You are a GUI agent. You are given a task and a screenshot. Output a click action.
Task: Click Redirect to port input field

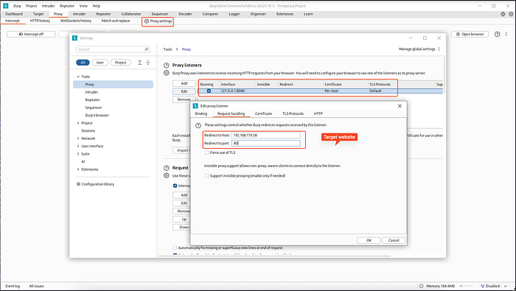[266, 144]
